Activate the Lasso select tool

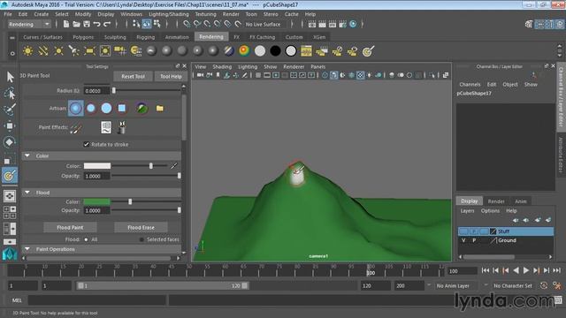coord(10,93)
